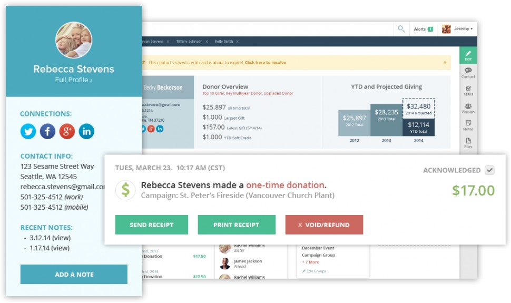The image size is (511, 303).
Task: Select the YTD Total bar in the chart
Action: click(x=418, y=127)
